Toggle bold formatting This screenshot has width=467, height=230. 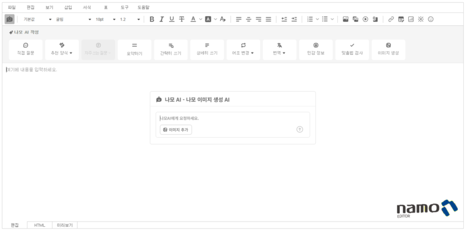tap(152, 19)
